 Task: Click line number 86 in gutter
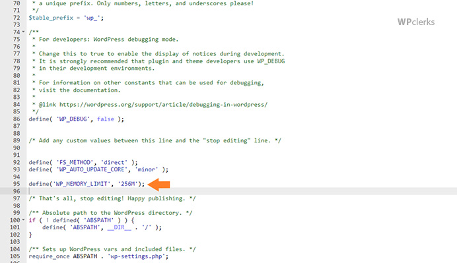[17, 119]
